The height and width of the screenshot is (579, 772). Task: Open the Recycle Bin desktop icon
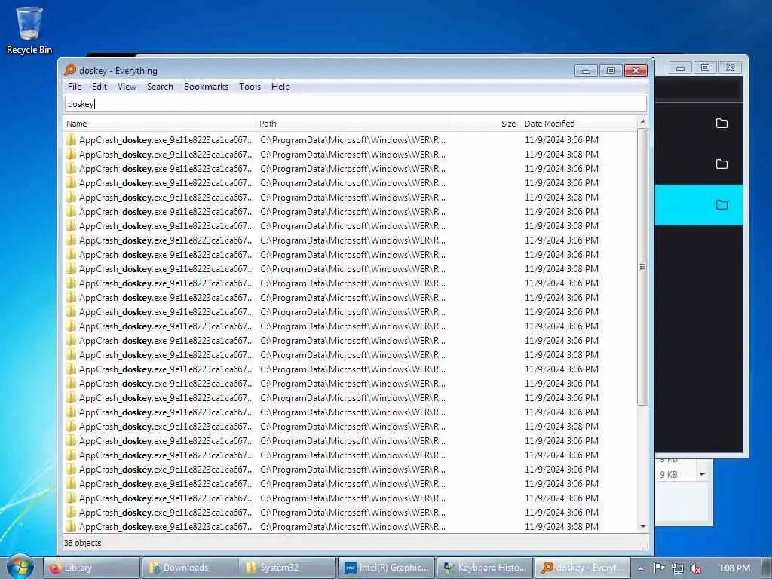click(x=29, y=29)
